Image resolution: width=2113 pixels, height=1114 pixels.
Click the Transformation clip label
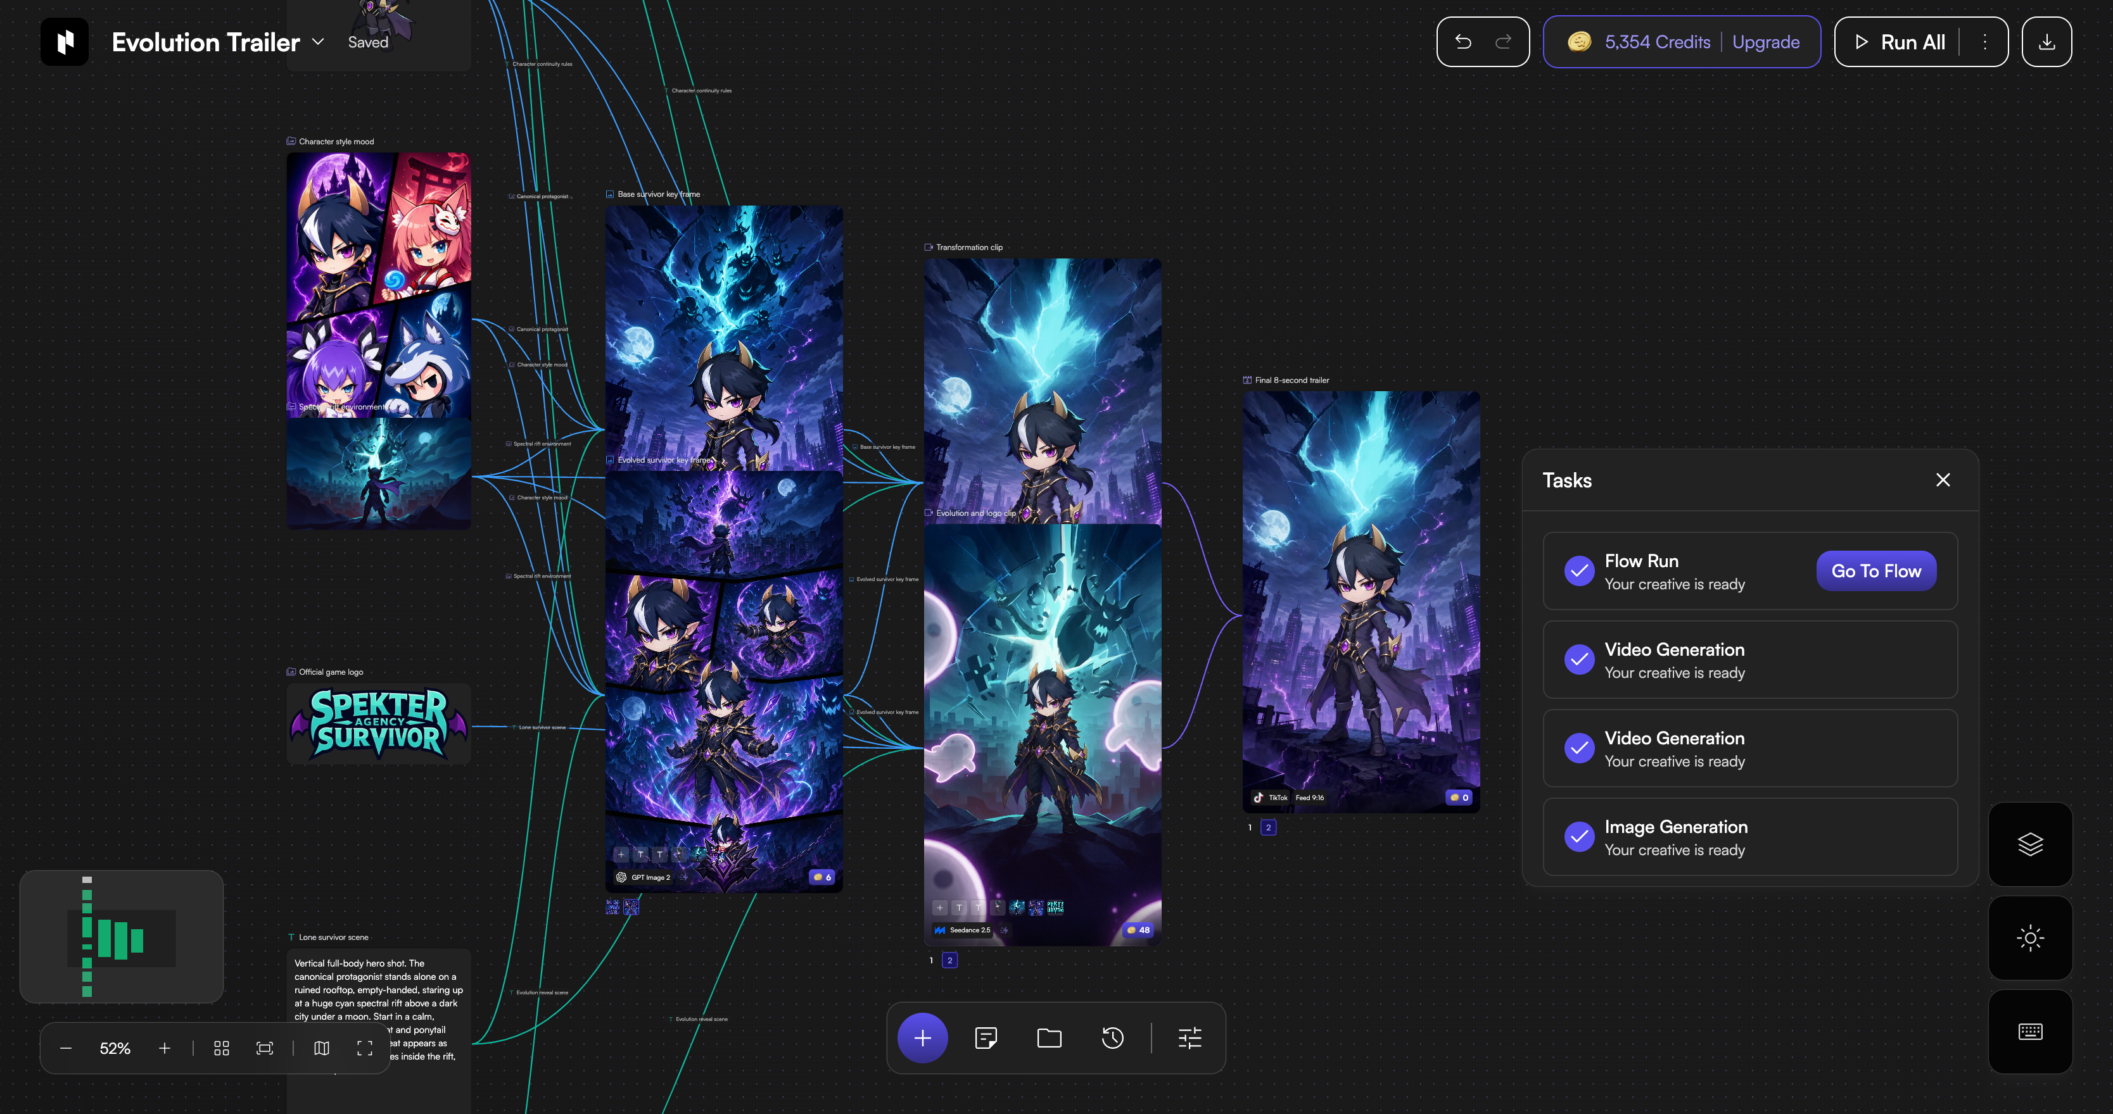(x=968, y=247)
